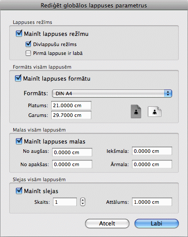
Task: Focus the No apakšas margin field
Action: tap(72, 164)
